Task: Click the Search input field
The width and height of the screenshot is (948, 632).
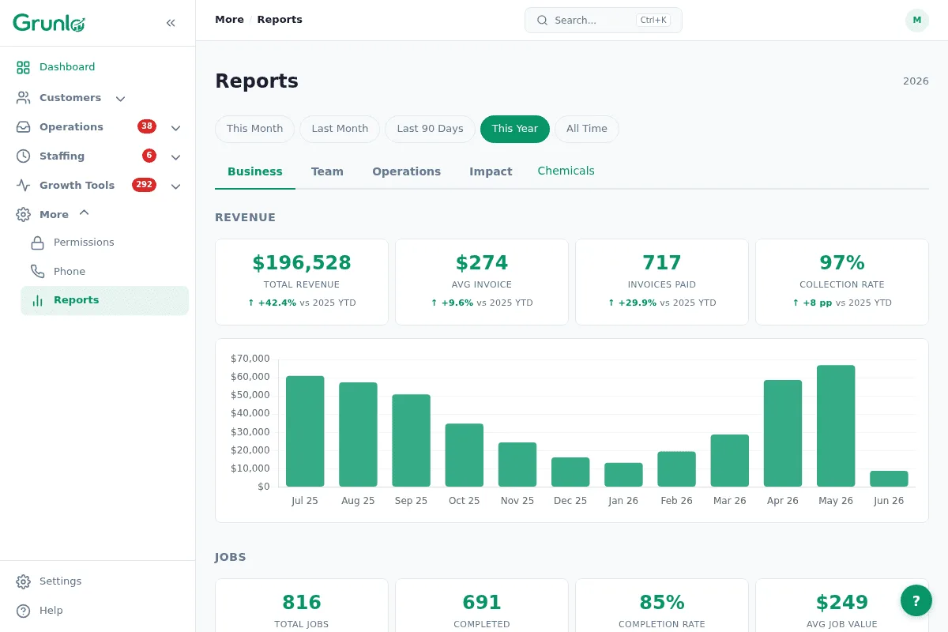Action: point(604,21)
